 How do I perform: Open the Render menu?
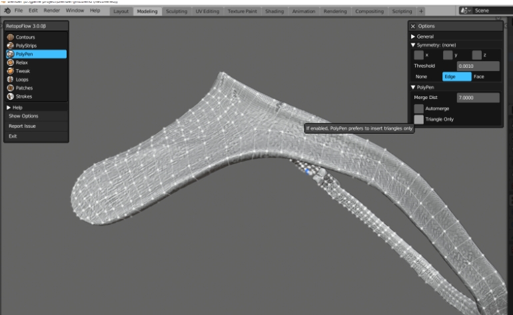(52, 11)
